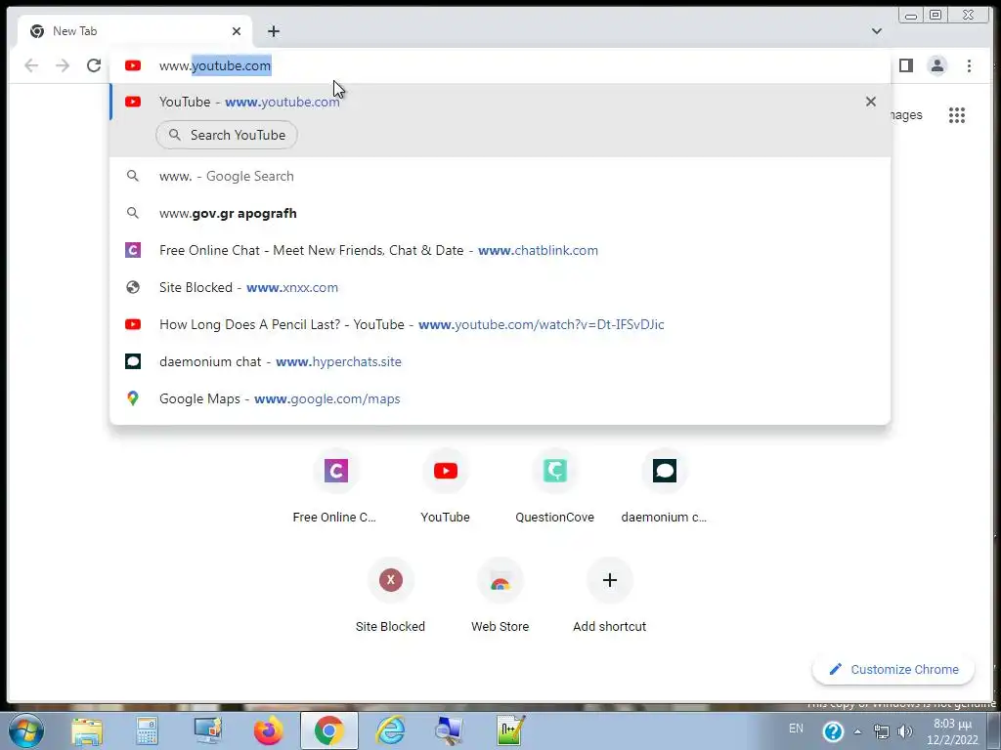
Task: Select daemonium chat hyperchats.site suggestion
Action: (500, 361)
